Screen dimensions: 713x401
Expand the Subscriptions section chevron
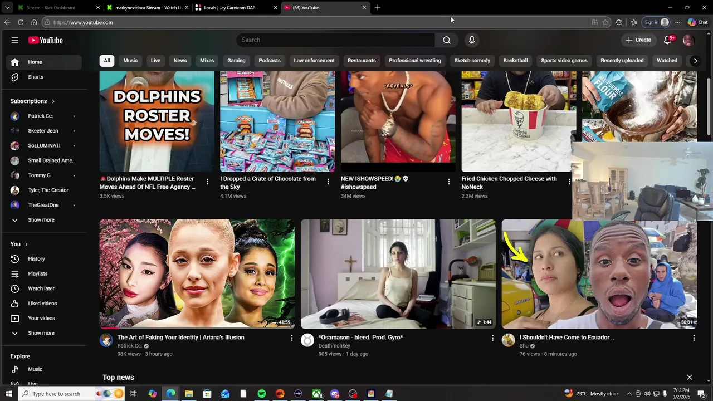[53, 101]
